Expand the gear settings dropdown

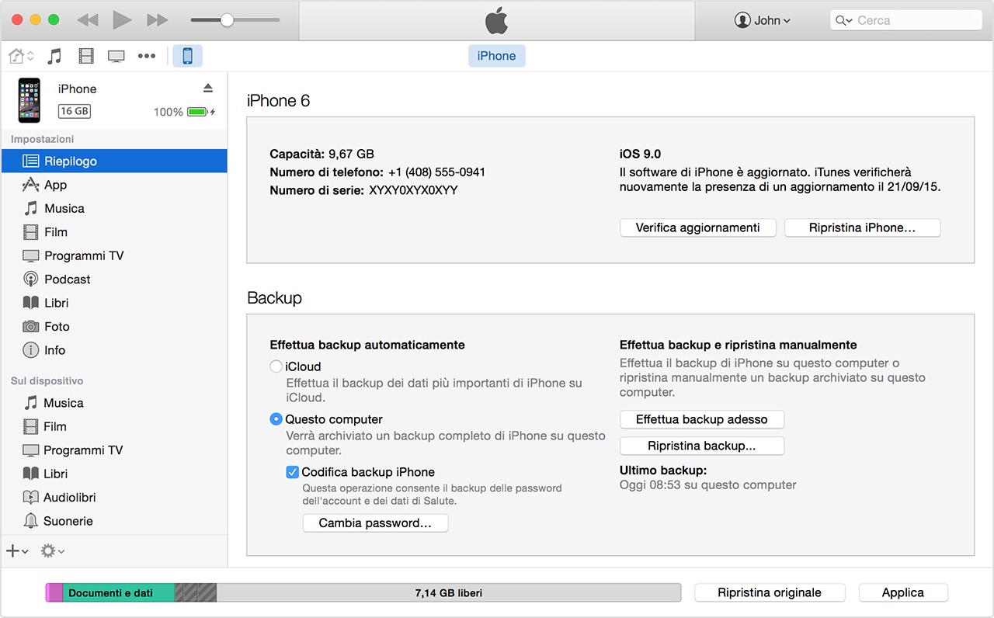coord(52,551)
